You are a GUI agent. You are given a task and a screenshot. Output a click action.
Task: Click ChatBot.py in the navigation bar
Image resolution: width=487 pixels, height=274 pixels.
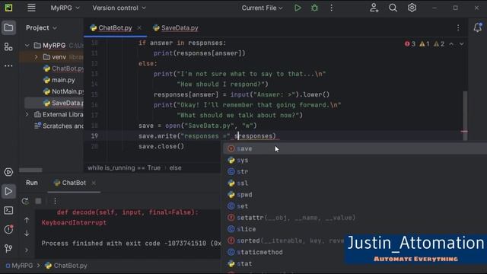pos(66,266)
